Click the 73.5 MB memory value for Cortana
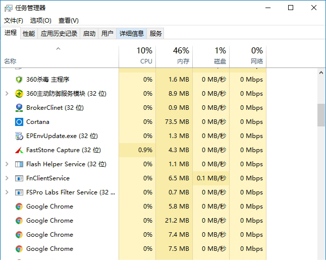This screenshot has width=326, height=270. [177, 122]
